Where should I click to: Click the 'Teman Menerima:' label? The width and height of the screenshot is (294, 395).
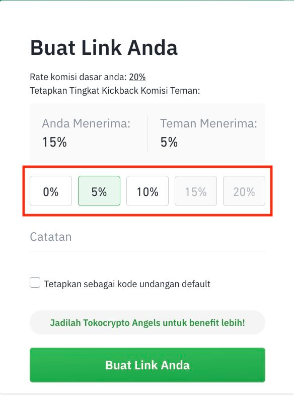pos(208,124)
